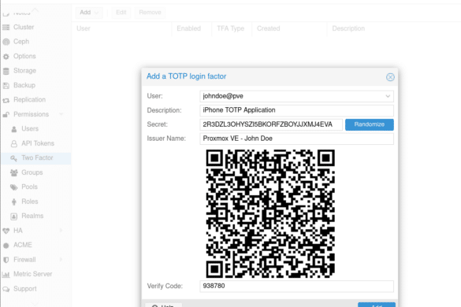Click the Replication arrows icon
This screenshot has width=461, height=307.
6,100
